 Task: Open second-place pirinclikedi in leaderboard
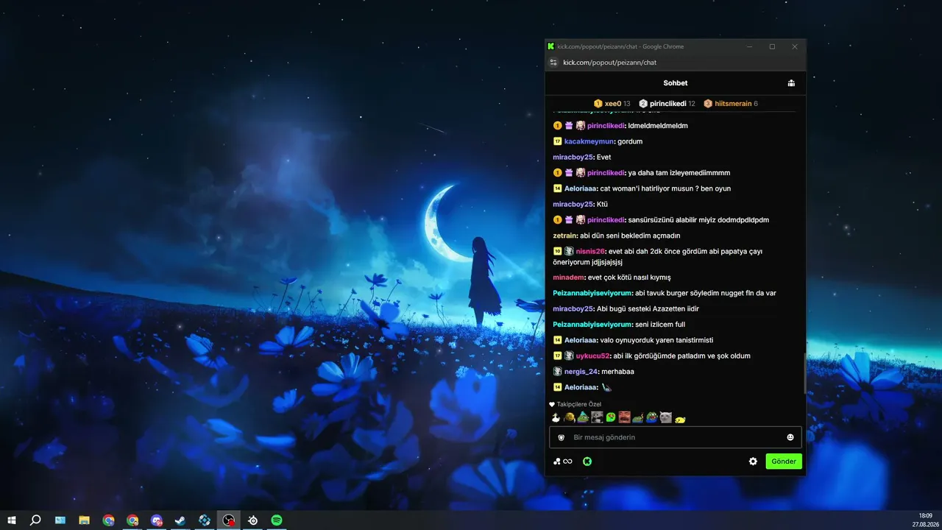pos(667,104)
